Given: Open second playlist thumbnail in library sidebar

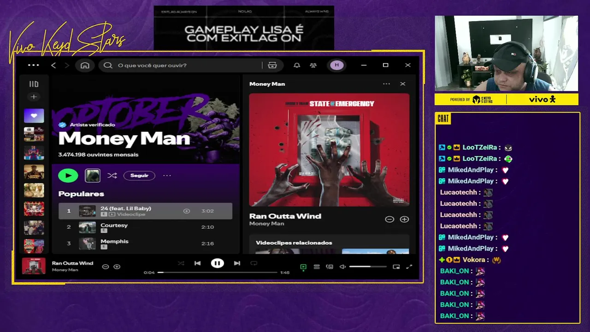Looking at the screenshot, I should pyautogui.click(x=34, y=134).
